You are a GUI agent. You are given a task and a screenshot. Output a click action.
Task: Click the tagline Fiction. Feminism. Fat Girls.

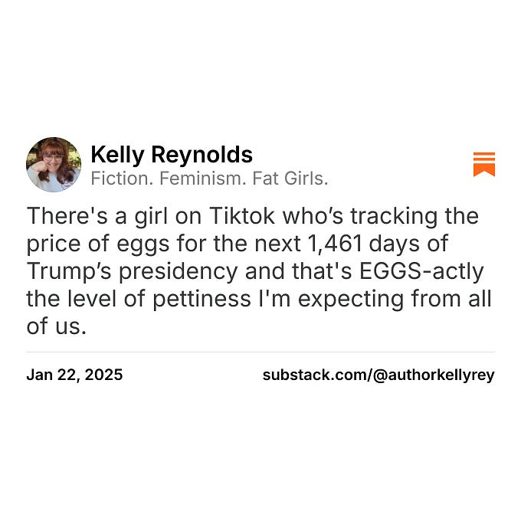coord(208,179)
